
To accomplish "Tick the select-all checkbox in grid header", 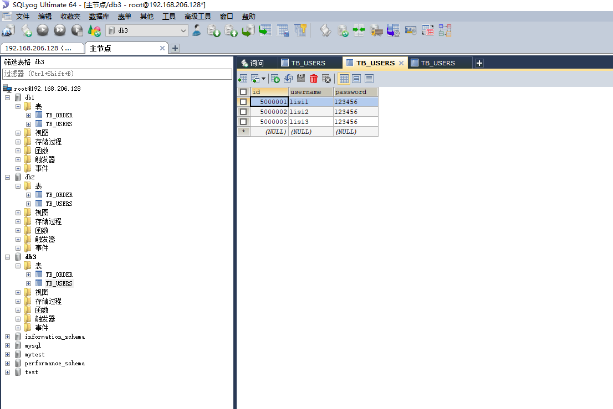I will (x=243, y=92).
